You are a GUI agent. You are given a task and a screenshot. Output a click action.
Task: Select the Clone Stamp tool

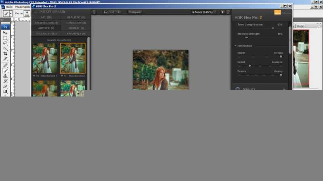point(5,76)
